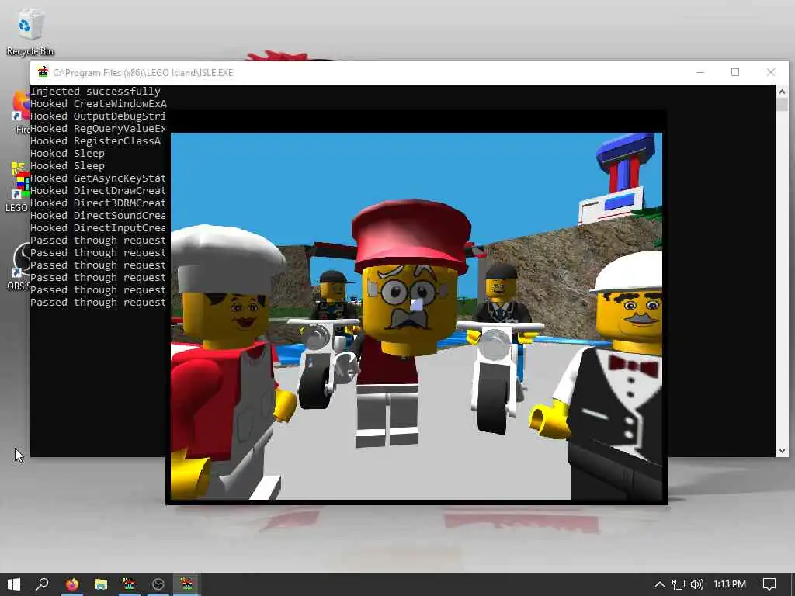Close the ISLE.EXE console window

pos(771,72)
